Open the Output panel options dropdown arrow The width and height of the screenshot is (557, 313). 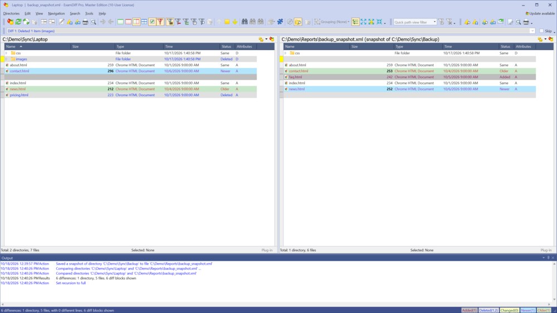pos(544,258)
